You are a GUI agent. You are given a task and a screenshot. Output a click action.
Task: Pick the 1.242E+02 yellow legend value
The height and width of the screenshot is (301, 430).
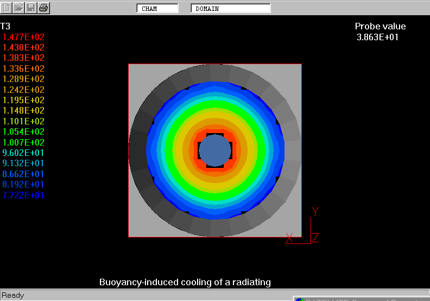pos(24,90)
